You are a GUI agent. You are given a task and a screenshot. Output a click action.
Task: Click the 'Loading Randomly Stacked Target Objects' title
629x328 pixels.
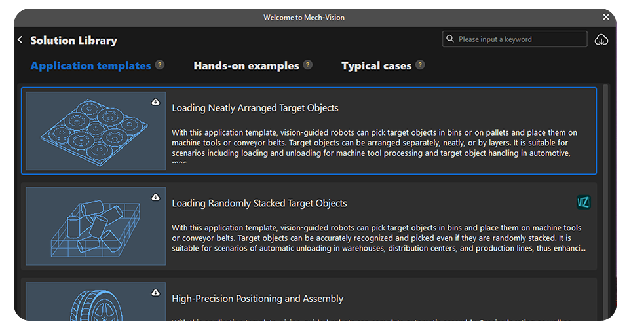point(259,203)
